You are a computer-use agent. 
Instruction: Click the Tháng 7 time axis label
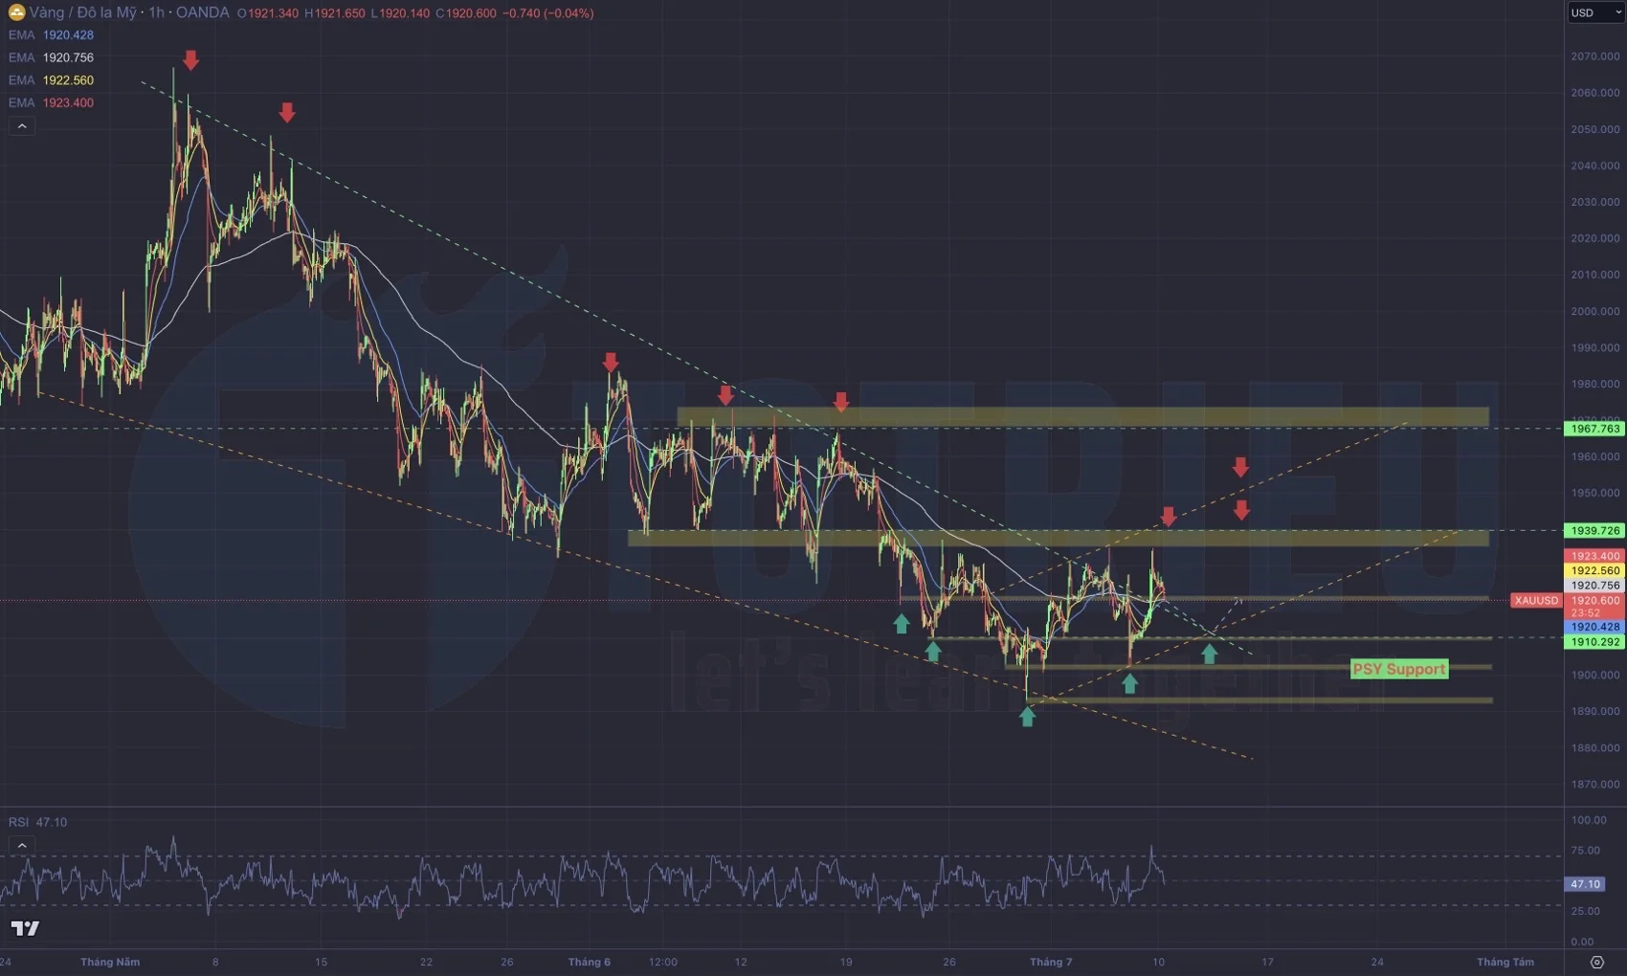pos(1051,962)
